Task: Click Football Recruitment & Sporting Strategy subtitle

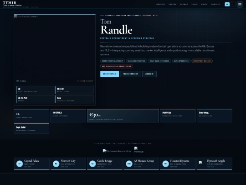Action: [x=127, y=38]
